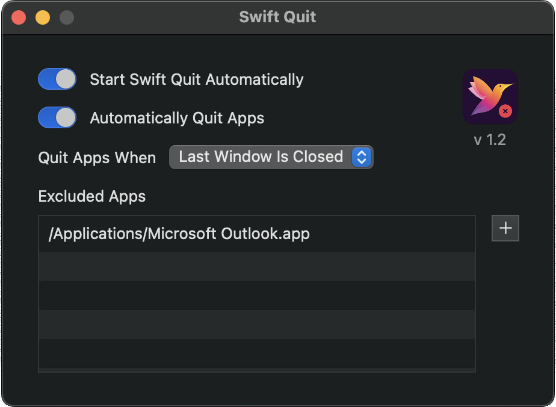Viewport: 556px width, 407px height.
Task: Toggle the Start Swift Quit Automatically switch
Action: (x=57, y=79)
